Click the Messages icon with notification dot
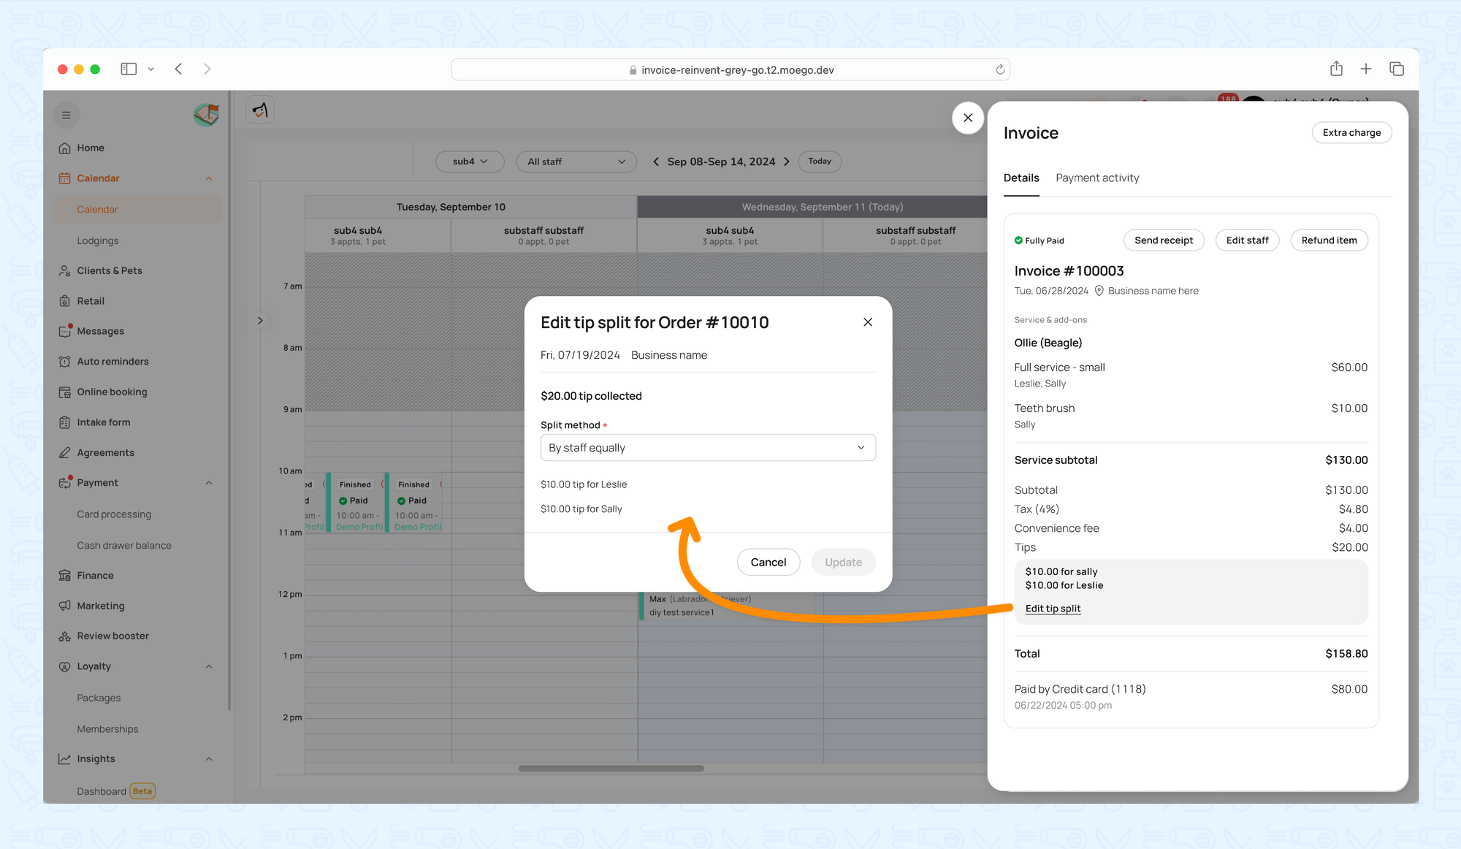The width and height of the screenshot is (1461, 849). pyautogui.click(x=64, y=332)
